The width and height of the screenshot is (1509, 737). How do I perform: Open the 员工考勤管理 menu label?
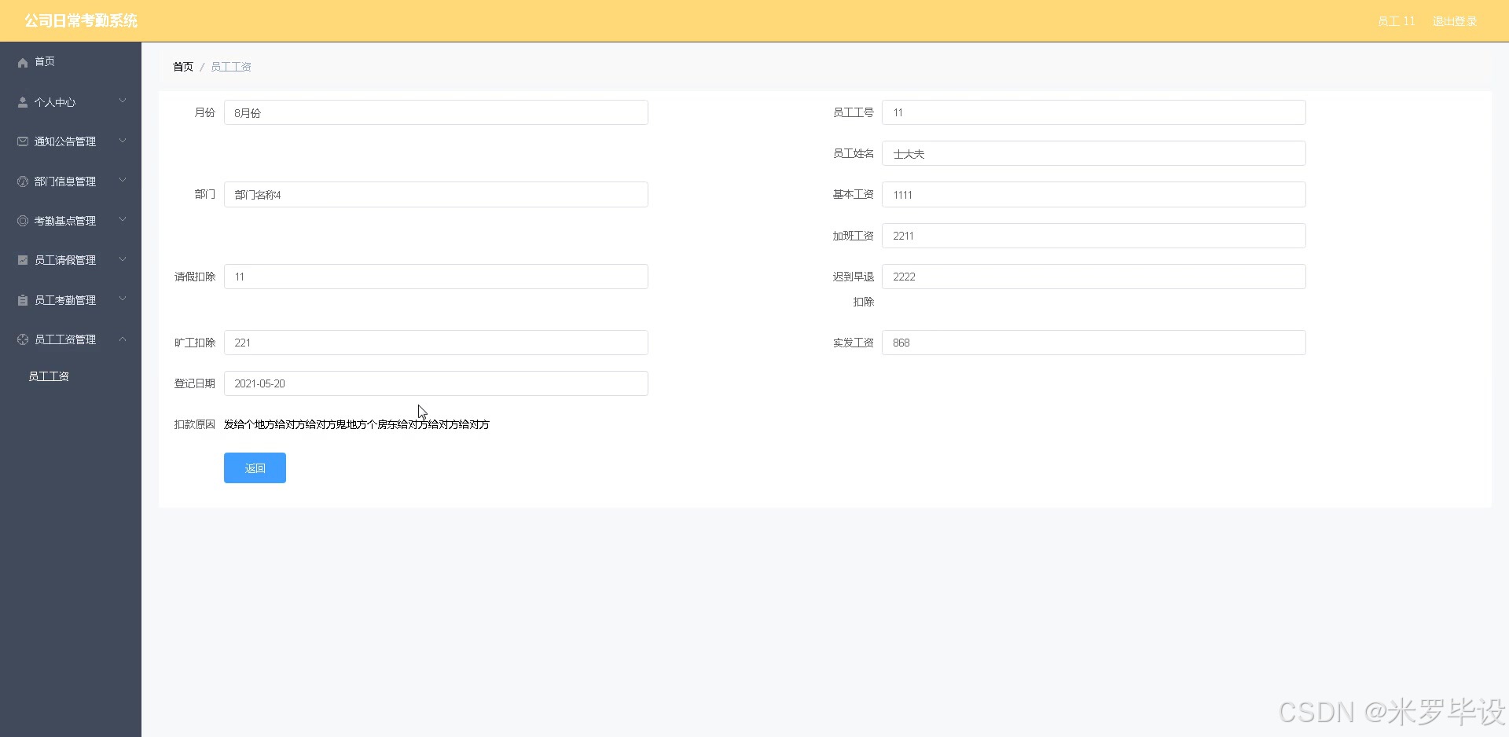coord(65,300)
